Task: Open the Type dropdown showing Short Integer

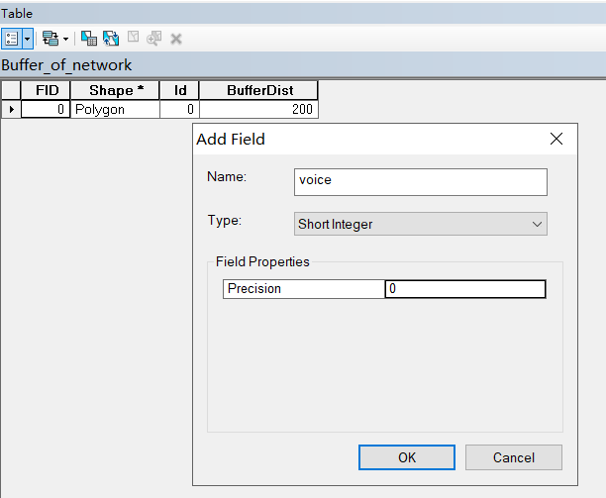Action: (x=421, y=224)
